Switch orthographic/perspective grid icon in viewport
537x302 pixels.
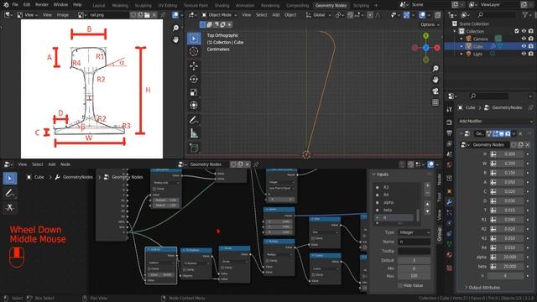click(435, 102)
